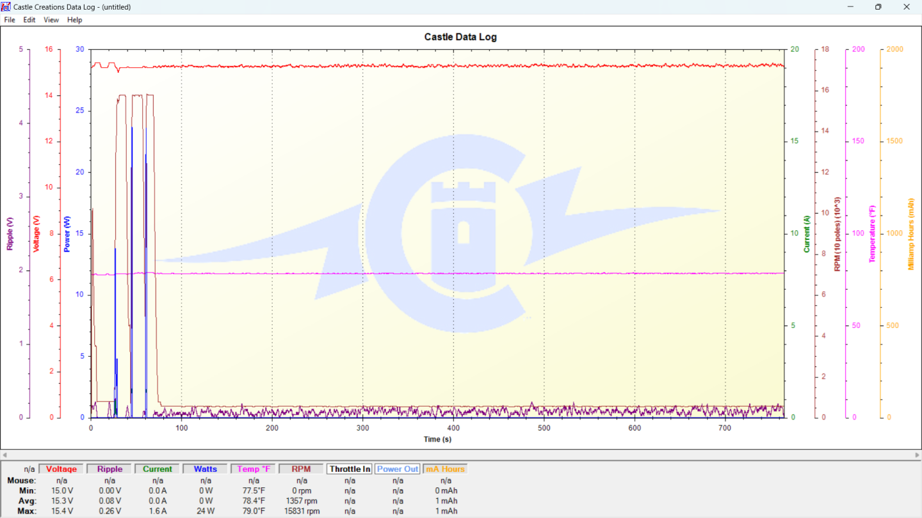Minimize the Castle Creations Data Log window
This screenshot has height=518, width=922.
click(850, 7)
